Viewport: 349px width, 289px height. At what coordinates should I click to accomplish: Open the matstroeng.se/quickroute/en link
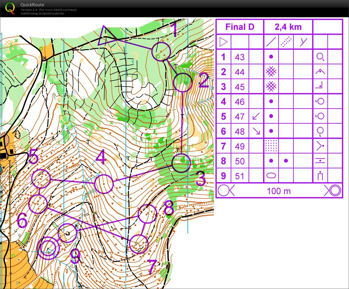[42, 13]
